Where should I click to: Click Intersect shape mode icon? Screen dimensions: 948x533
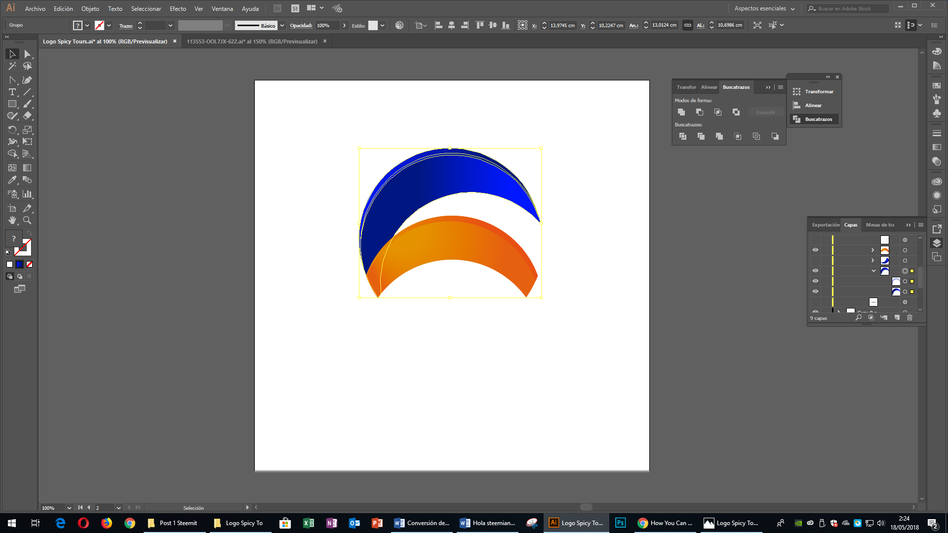tap(718, 112)
